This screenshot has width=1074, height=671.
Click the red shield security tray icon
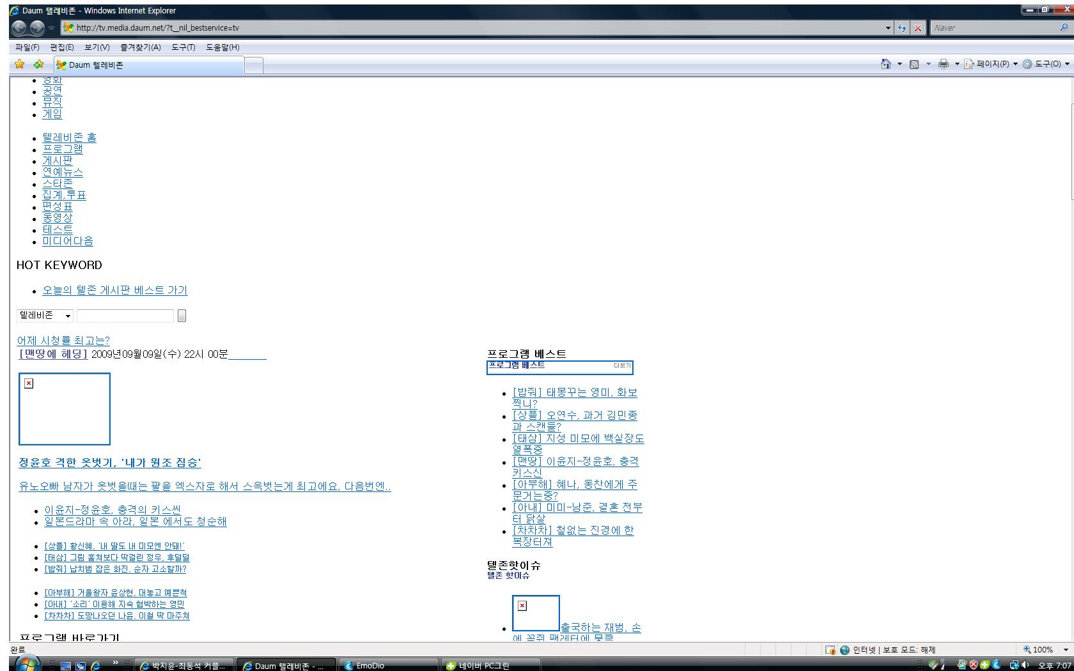[x=974, y=665]
